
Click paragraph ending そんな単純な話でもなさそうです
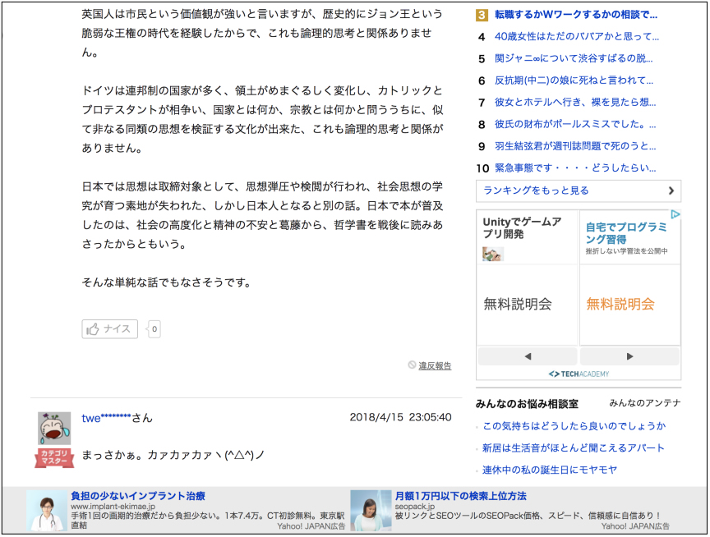[x=166, y=282]
